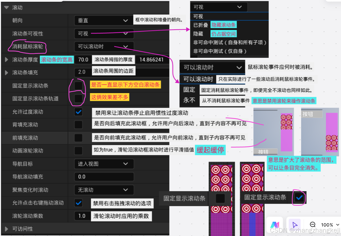Open the 滚动条可视性 dropdown showing 可视
This screenshot has width=341, height=236.
(103, 34)
